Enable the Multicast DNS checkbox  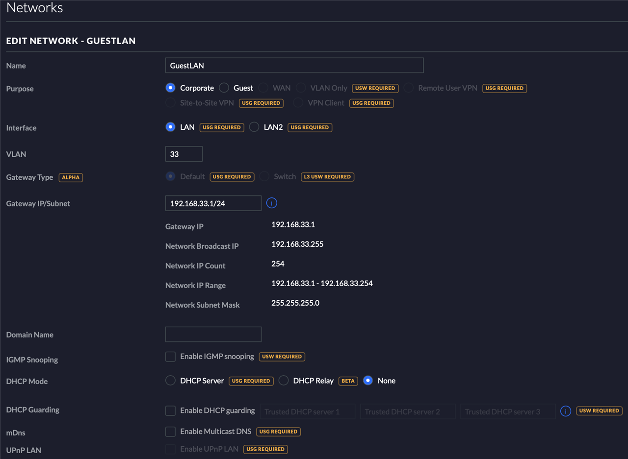[170, 432]
